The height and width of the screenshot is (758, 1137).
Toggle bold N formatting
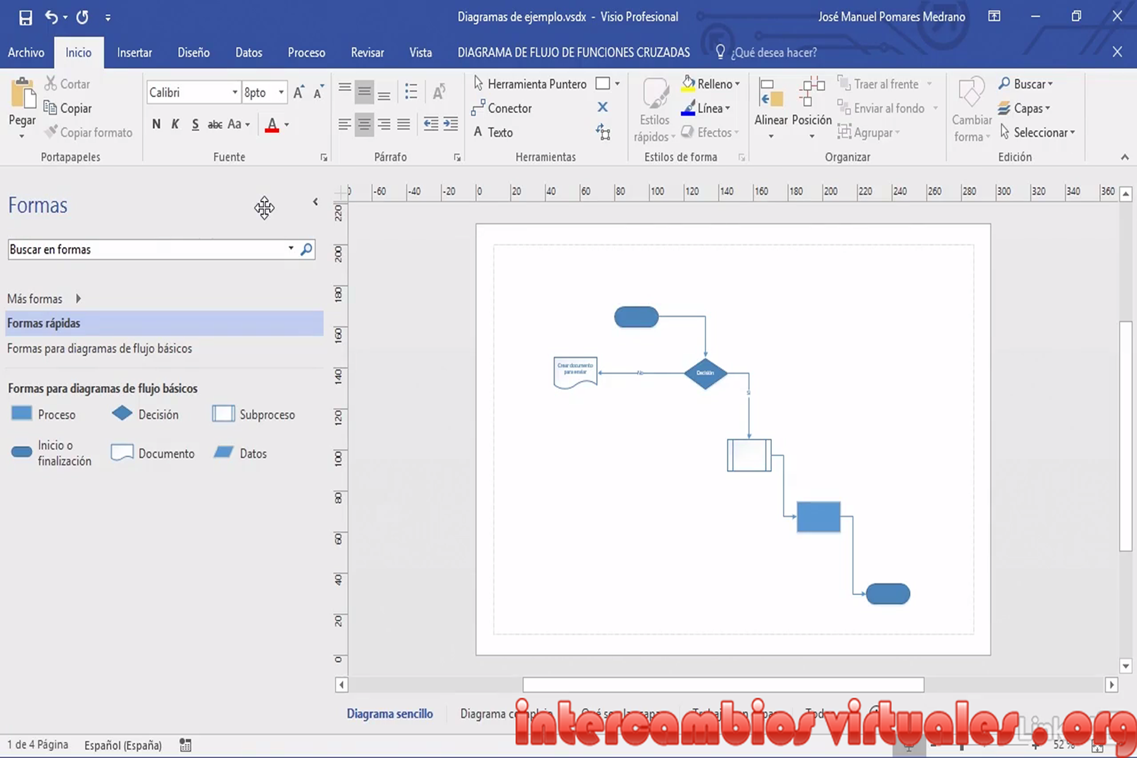tap(156, 124)
